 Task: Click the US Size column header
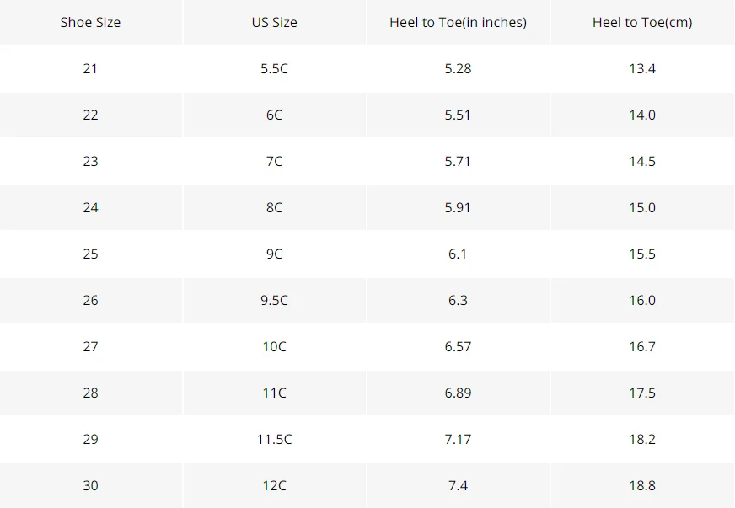pos(274,22)
